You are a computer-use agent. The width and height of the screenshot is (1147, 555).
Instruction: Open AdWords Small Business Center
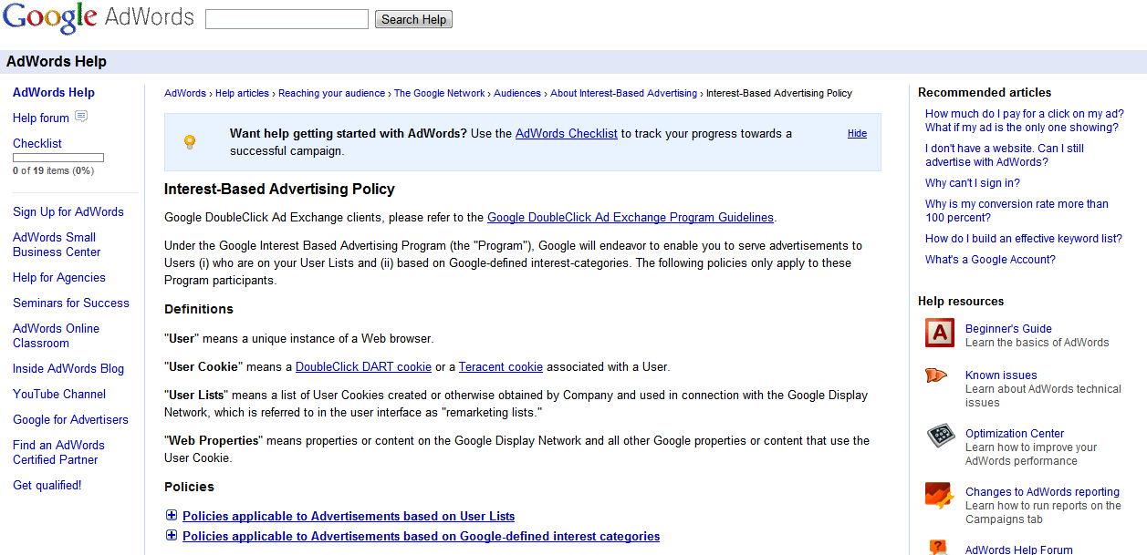click(57, 244)
